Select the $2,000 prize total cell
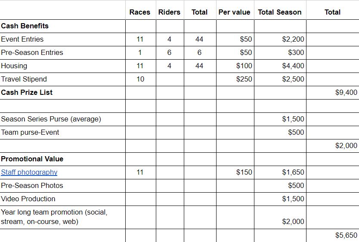The width and height of the screenshot is (359, 242). [x=333, y=145]
